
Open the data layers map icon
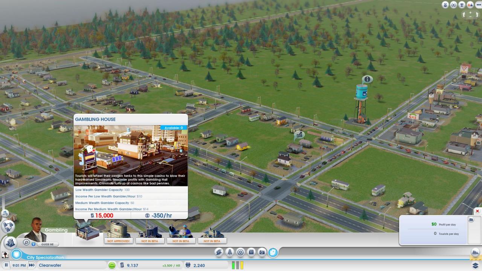click(475, 265)
